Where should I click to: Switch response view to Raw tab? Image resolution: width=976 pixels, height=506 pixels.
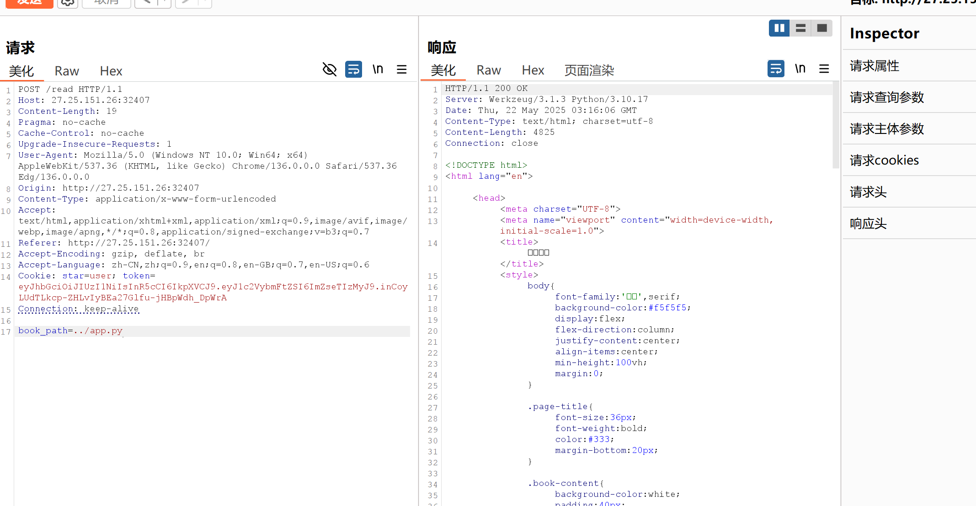pyautogui.click(x=489, y=70)
